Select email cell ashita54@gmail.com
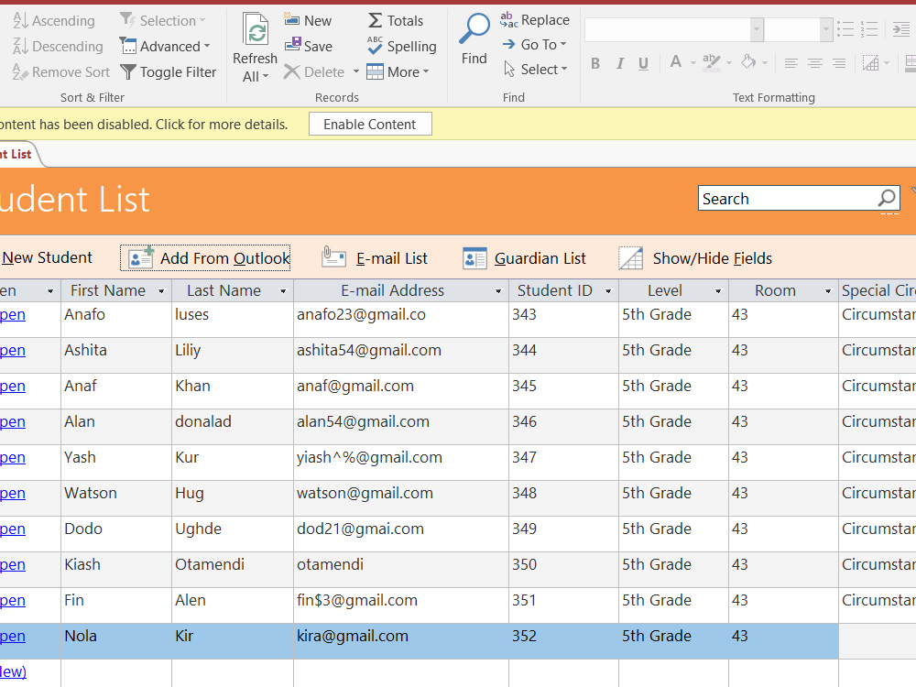This screenshot has height=687, width=916. point(401,355)
